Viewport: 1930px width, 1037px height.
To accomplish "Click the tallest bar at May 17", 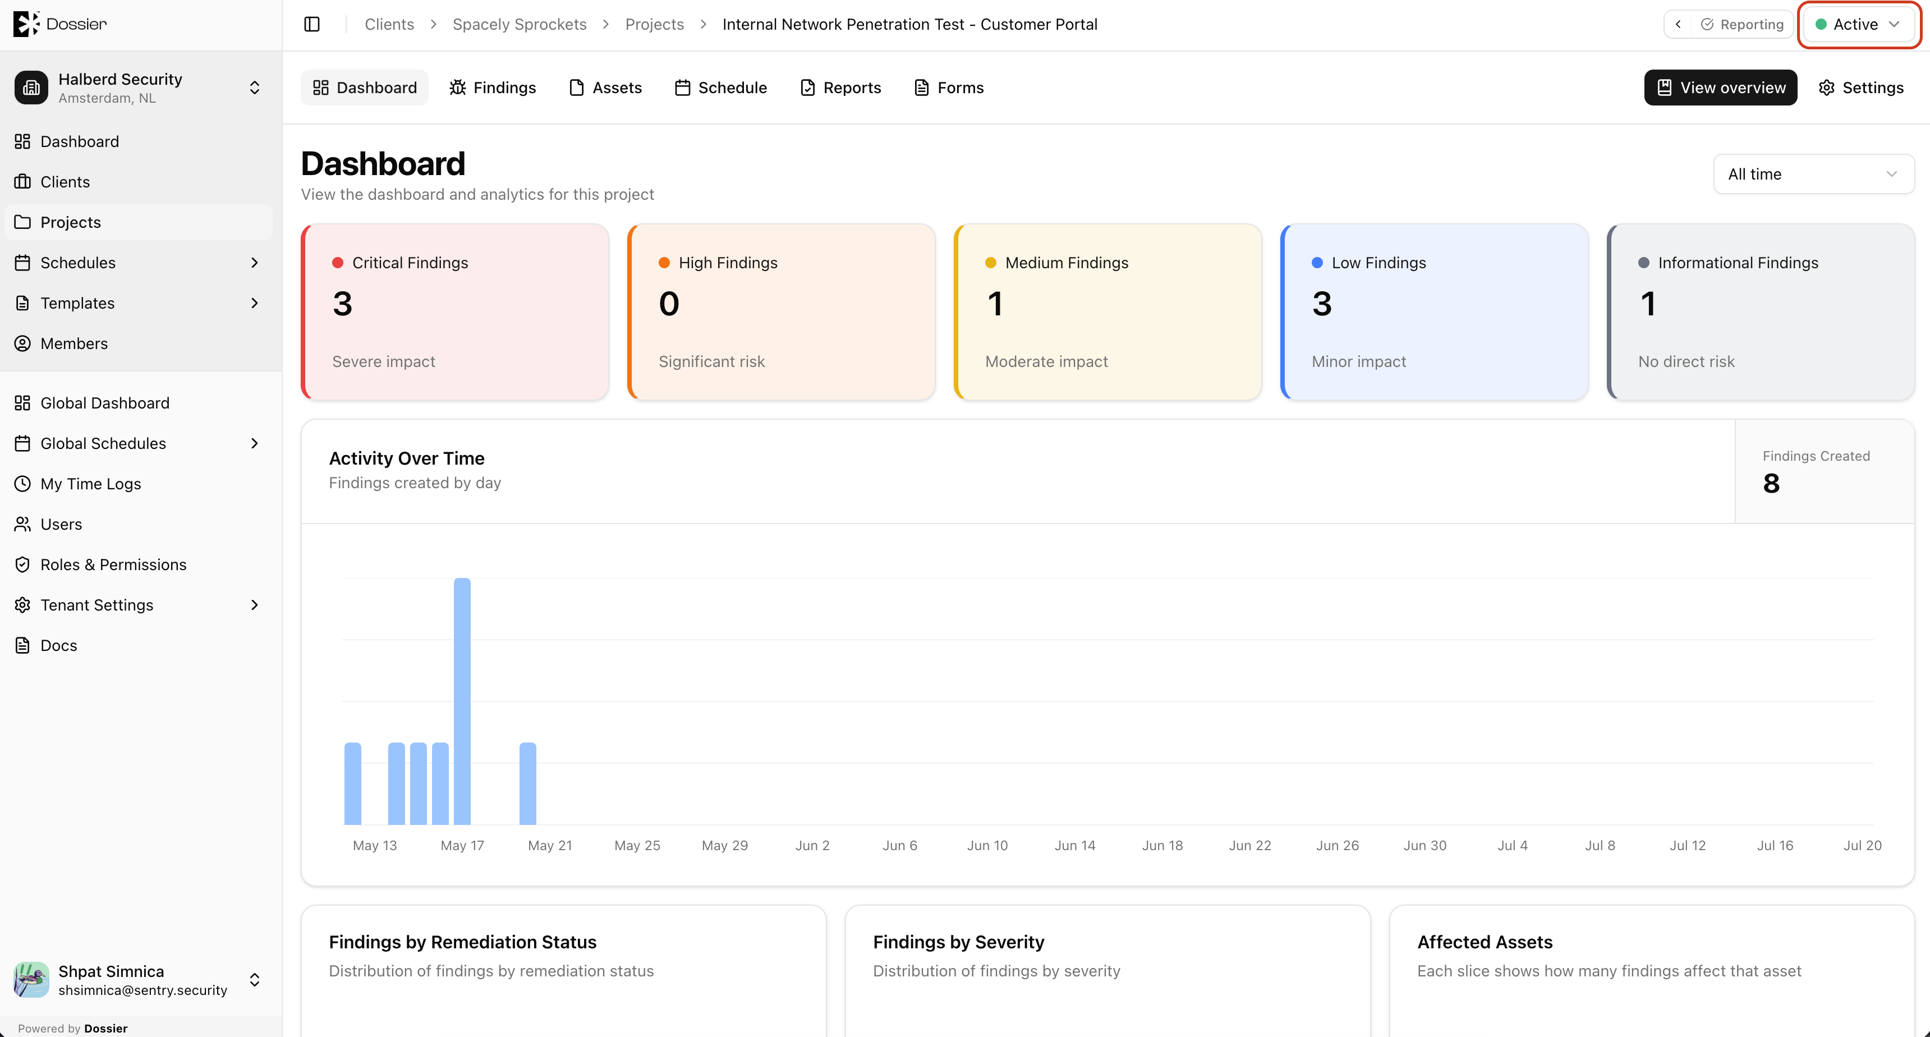I will point(462,701).
